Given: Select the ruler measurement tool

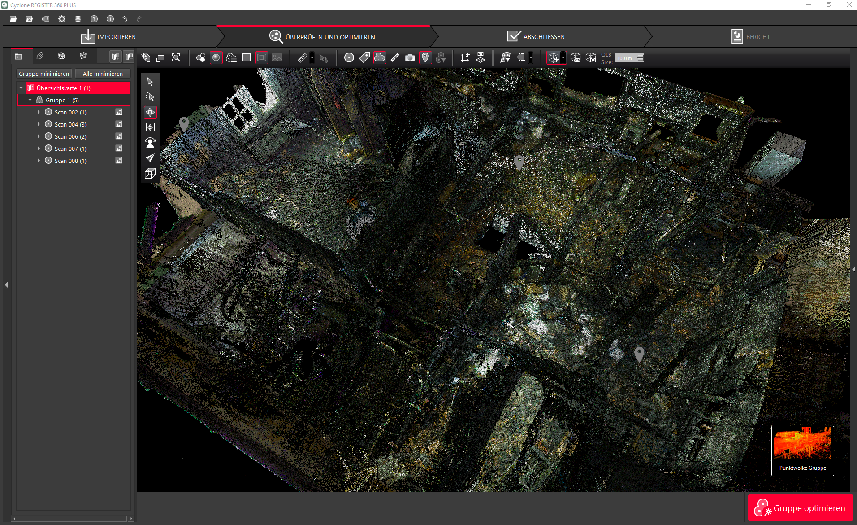Looking at the screenshot, I should [303, 58].
